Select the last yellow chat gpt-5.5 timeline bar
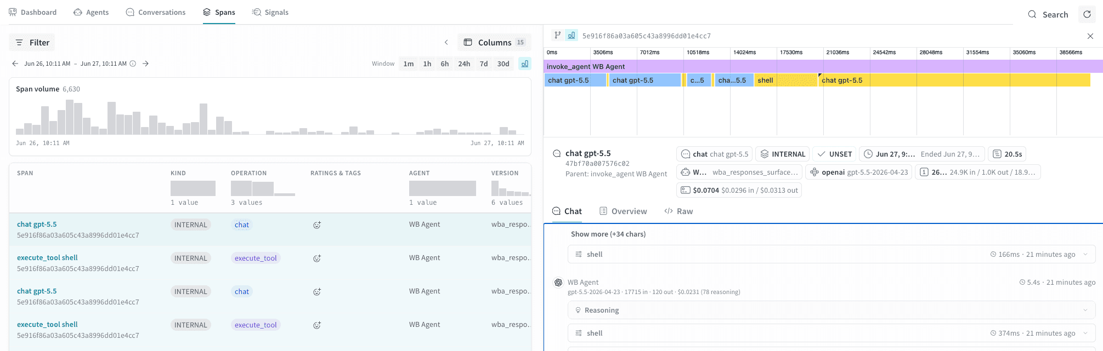This screenshot has width=1103, height=351. (x=954, y=80)
